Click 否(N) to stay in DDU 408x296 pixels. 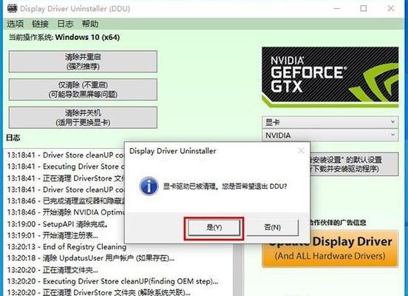(273, 227)
